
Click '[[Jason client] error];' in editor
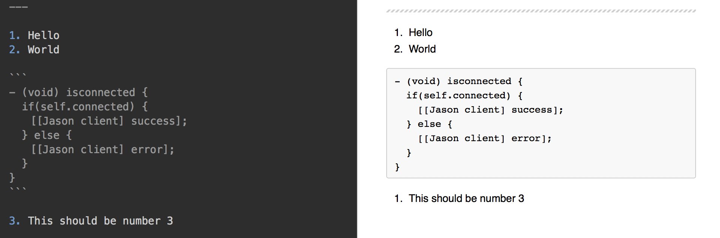click(103, 149)
